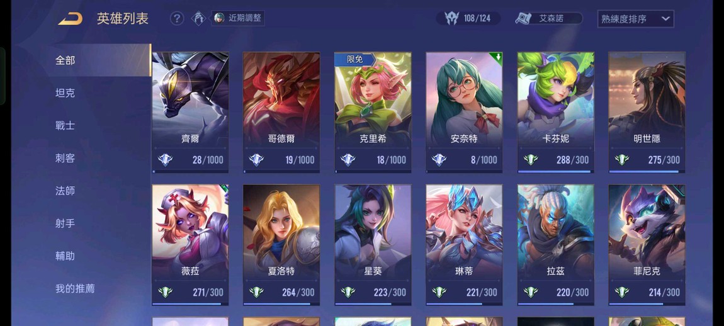Tap the green mastery badge on 卡芬妮 card
The width and height of the screenshot is (724, 326).
tap(531, 160)
